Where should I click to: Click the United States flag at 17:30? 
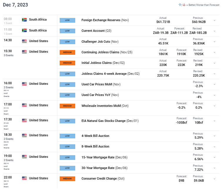point(24,120)
